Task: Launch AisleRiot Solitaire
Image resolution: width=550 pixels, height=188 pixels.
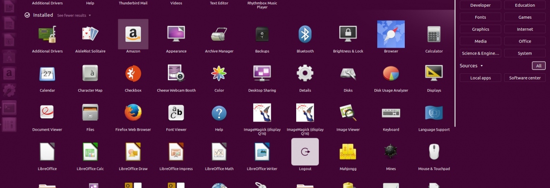Action: 90,34
